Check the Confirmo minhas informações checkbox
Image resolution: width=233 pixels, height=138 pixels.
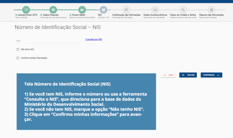point(18,58)
